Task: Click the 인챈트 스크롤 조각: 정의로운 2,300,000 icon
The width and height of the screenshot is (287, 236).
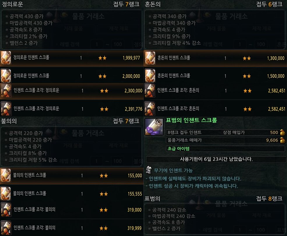Action: click(6, 90)
